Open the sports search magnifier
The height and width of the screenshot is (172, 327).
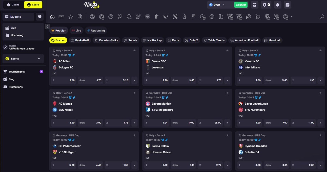322,17
